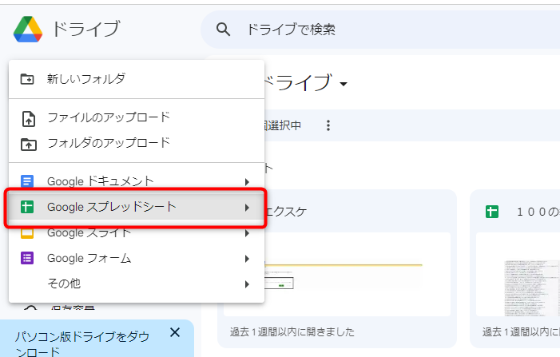Expand Google ドキュメント submenu arrow

click(x=247, y=182)
